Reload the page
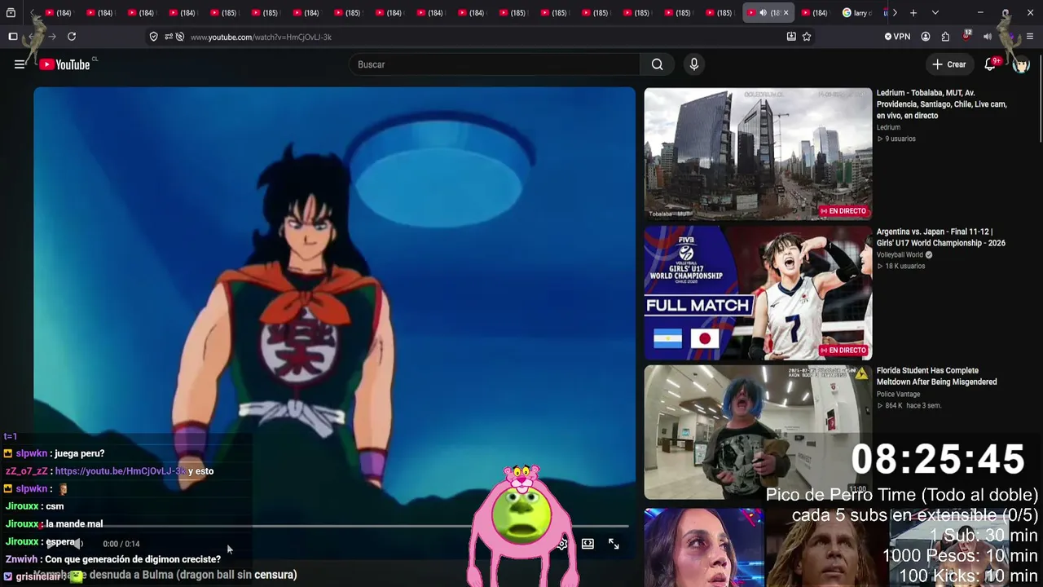 pos(72,37)
